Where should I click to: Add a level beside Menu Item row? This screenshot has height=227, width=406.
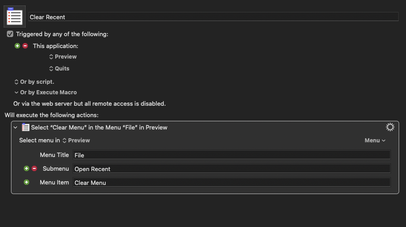[27, 183]
